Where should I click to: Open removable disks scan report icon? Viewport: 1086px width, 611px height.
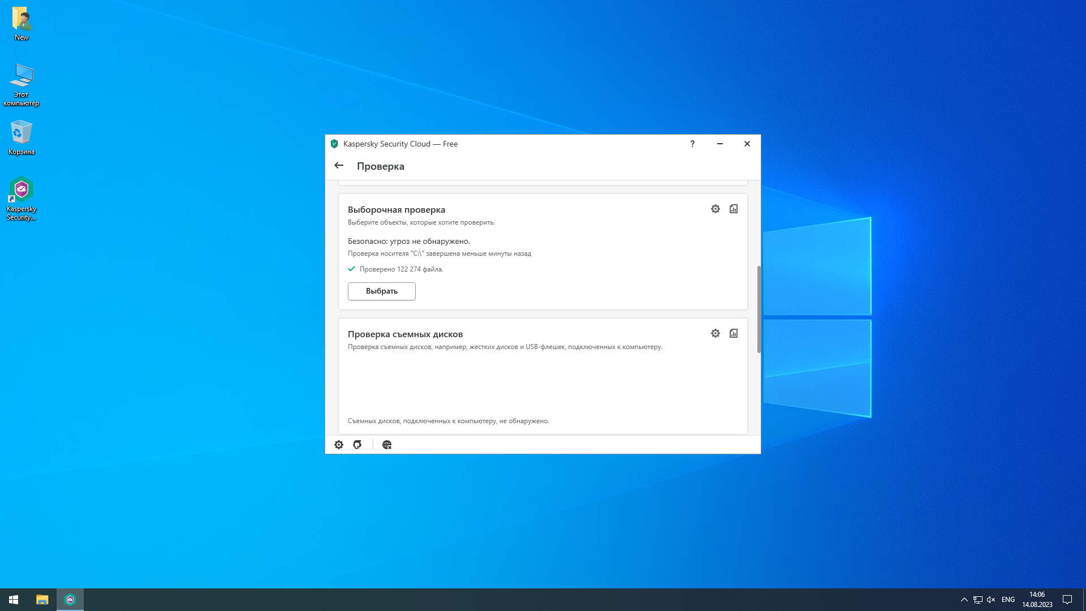[x=734, y=333]
